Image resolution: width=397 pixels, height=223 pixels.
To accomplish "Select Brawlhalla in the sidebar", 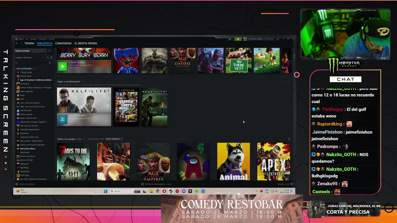I will [25, 171].
